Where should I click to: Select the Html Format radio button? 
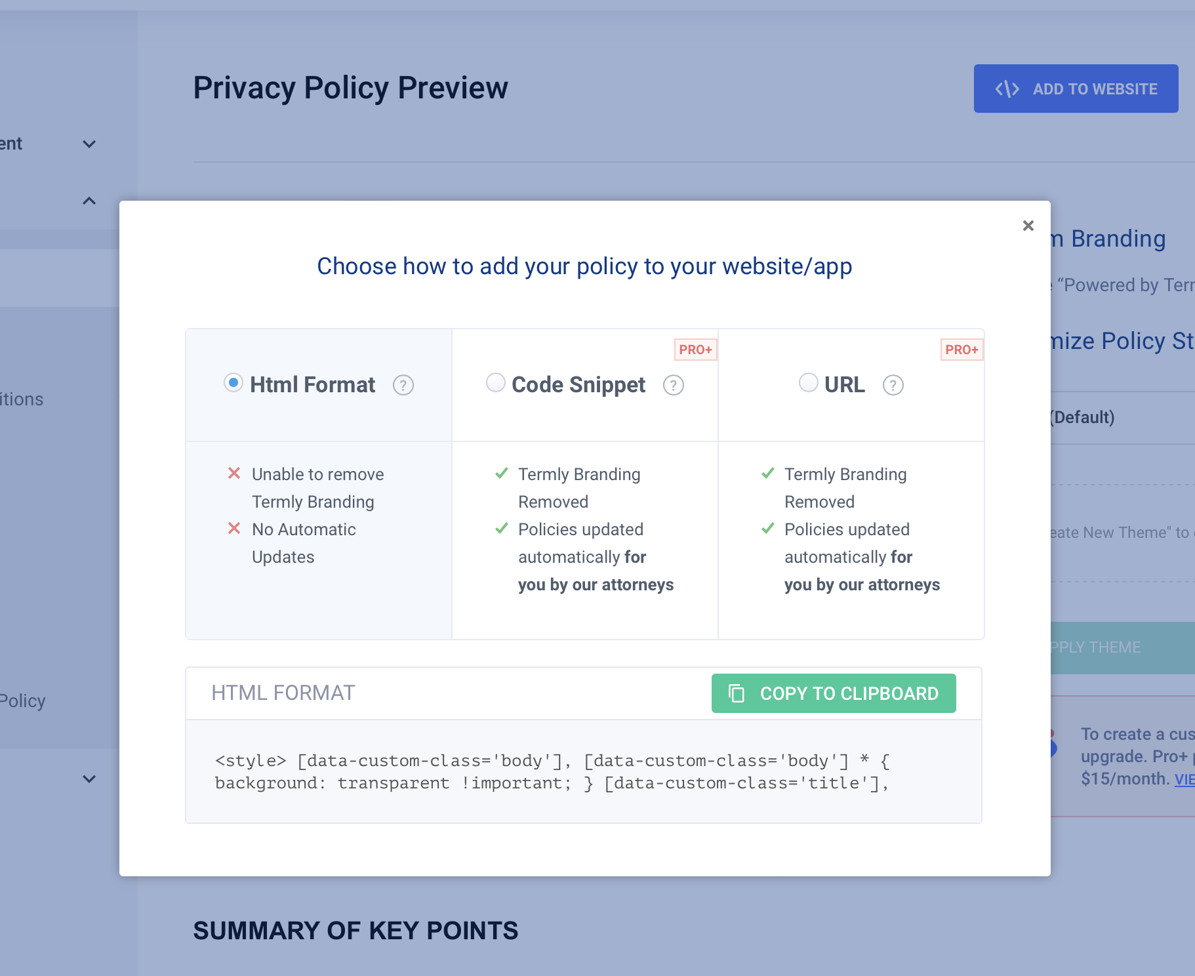pos(233,382)
